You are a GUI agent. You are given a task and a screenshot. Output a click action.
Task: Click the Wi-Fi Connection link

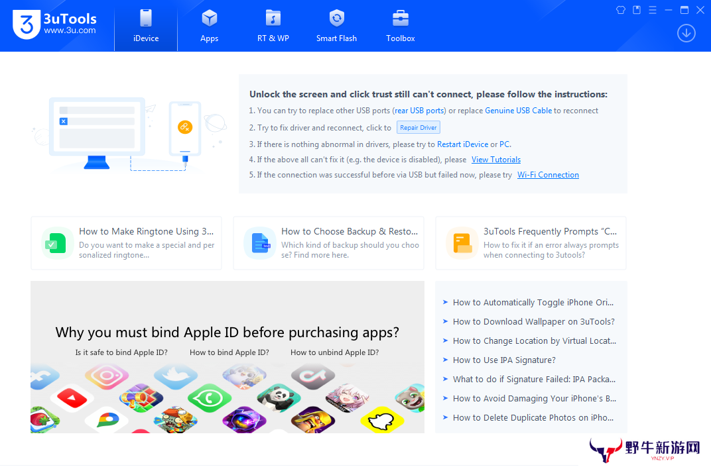[x=548, y=175]
